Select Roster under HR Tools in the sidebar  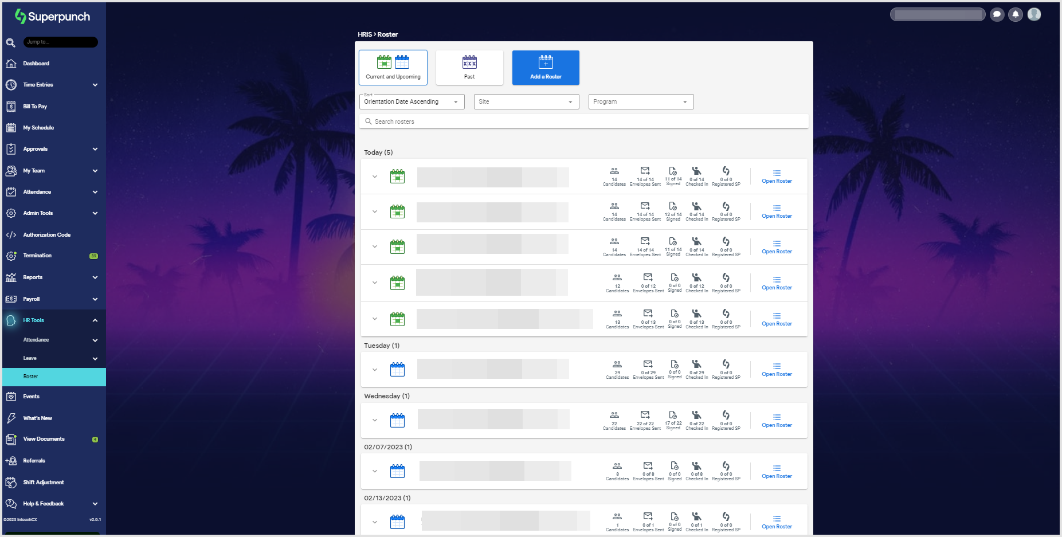pyautogui.click(x=53, y=377)
